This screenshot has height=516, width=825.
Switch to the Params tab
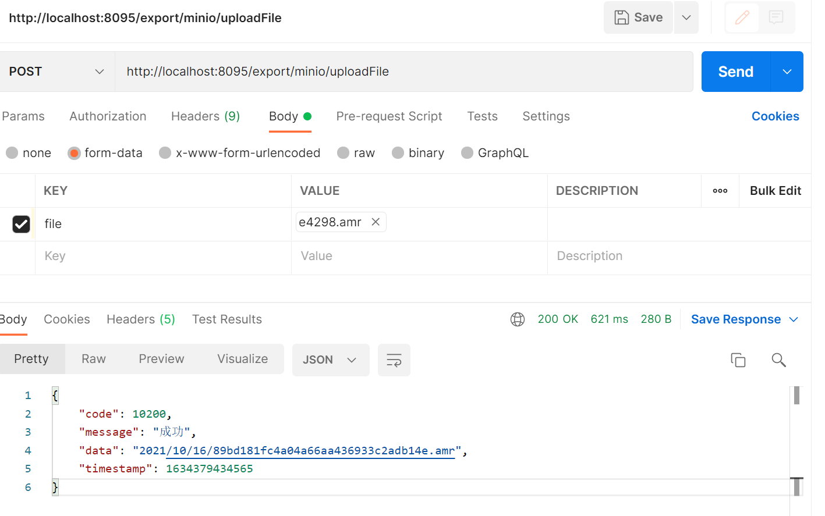[23, 116]
